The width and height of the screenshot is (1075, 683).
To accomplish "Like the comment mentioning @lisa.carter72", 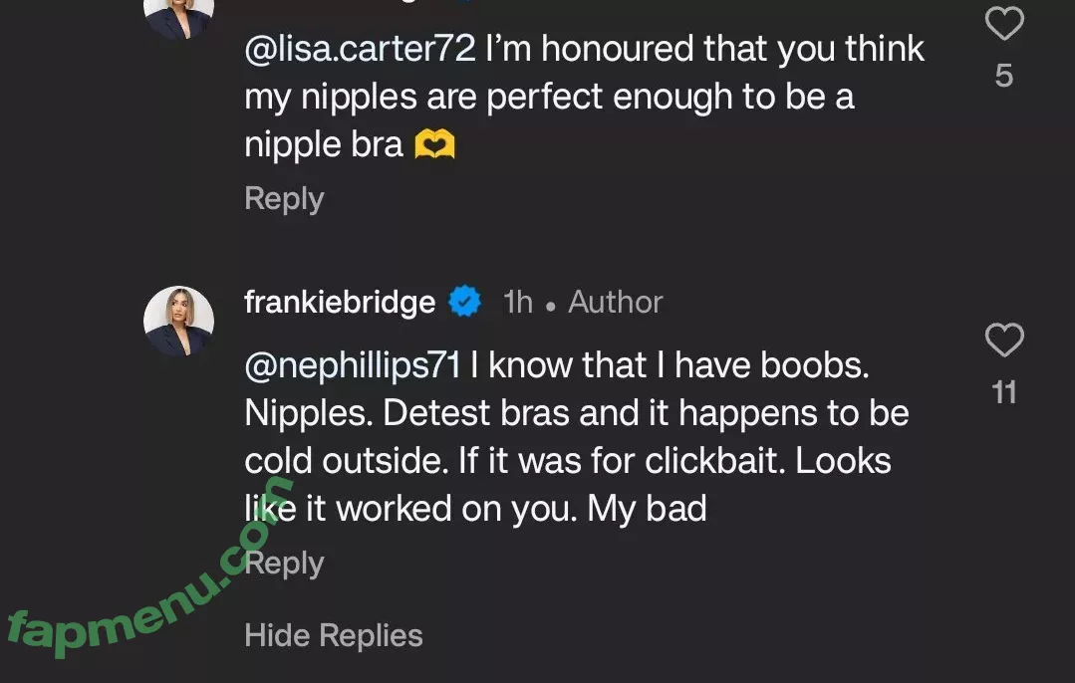I will 1003,24.
